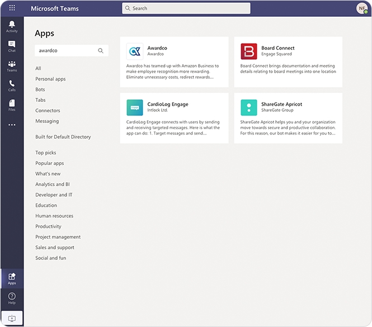Image resolution: width=372 pixels, height=327 pixels.
Task: Open the NF profile avatar menu
Action: [361, 8]
